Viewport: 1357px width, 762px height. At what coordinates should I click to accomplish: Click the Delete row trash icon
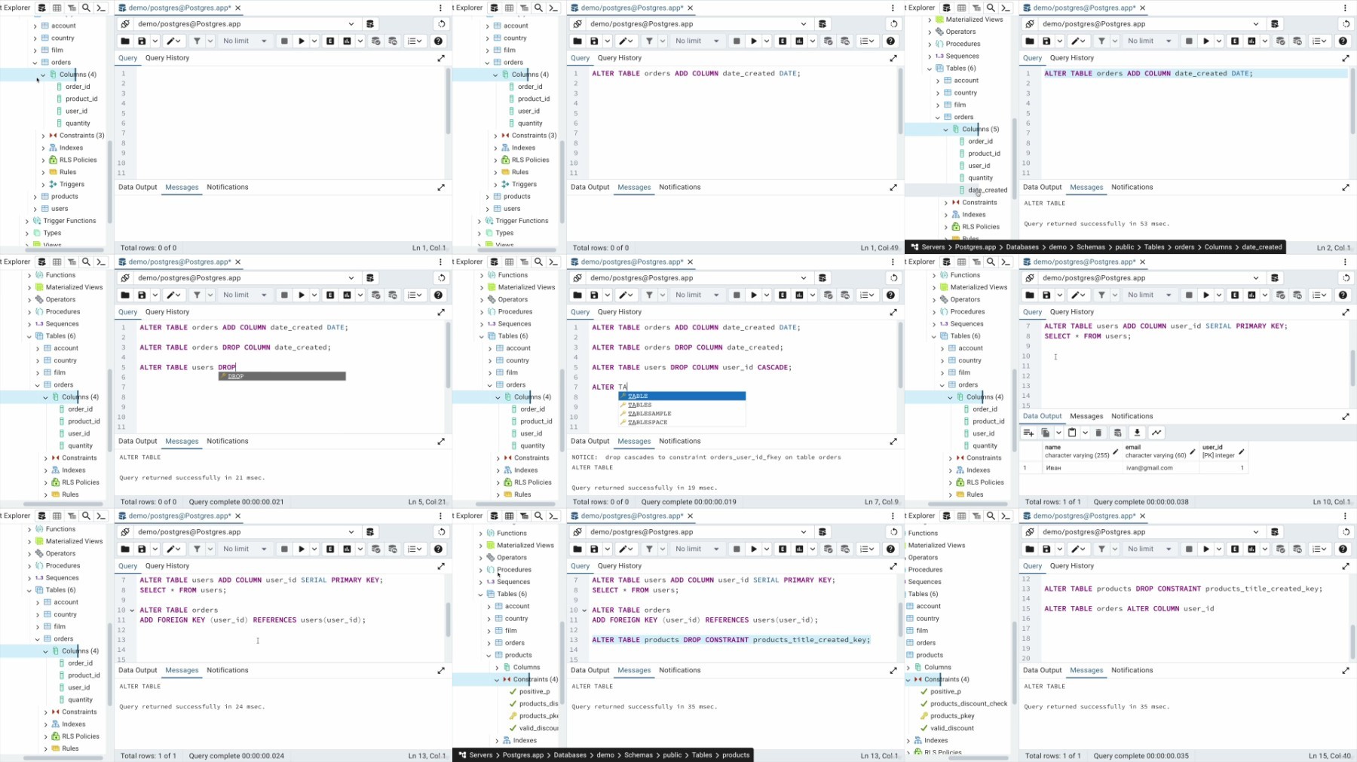tap(1098, 433)
